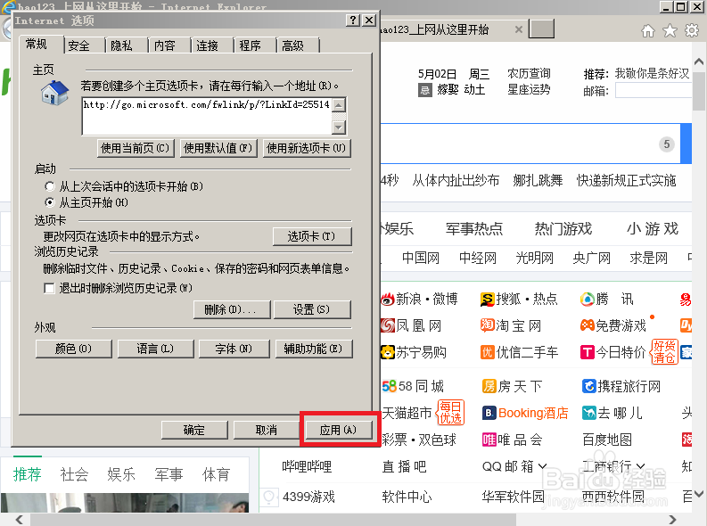
Task: Click the IE home icon
Action: tap(648, 30)
